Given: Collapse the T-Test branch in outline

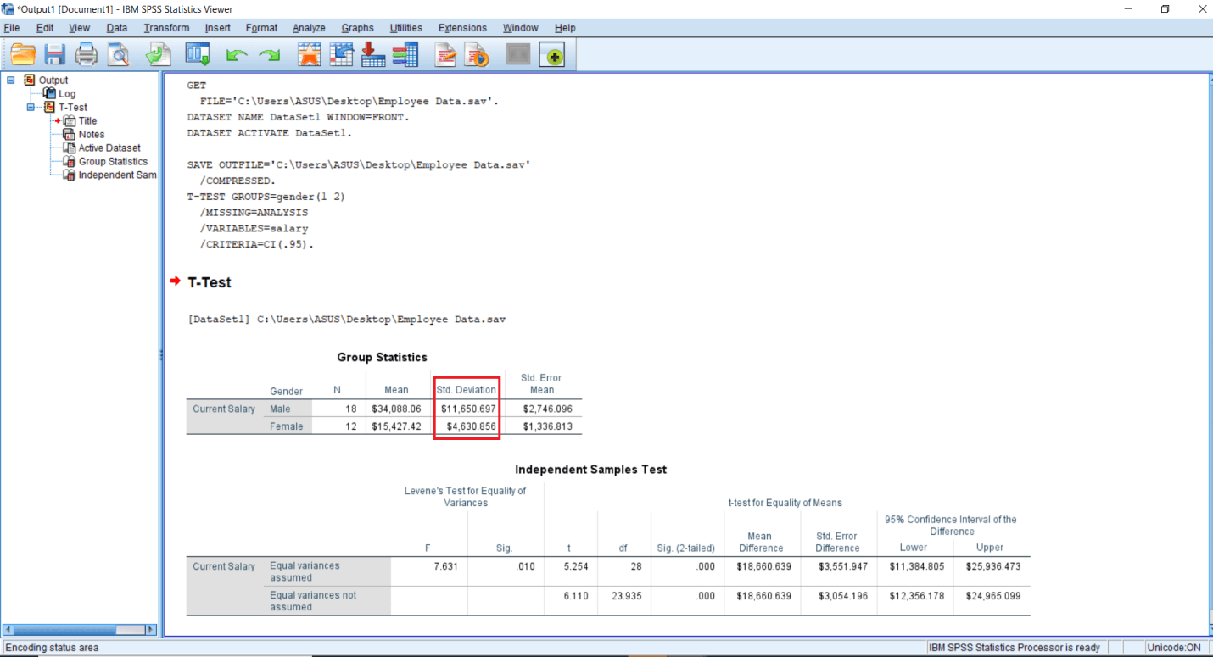Looking at the screenshot, I should 31,108.
